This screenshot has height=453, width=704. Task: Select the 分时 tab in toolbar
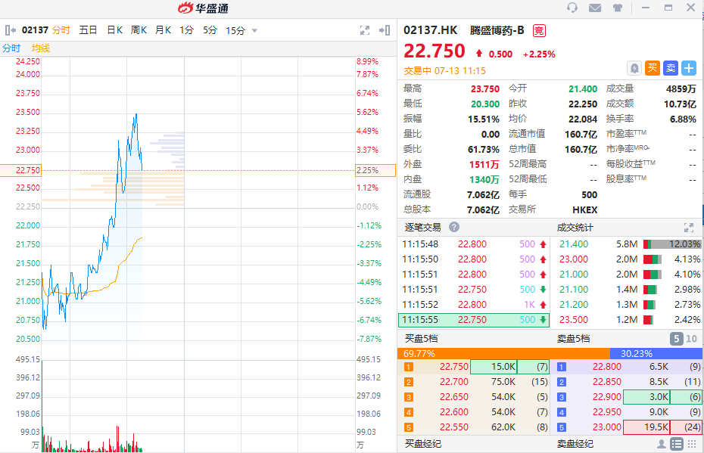tap(61, 30)
